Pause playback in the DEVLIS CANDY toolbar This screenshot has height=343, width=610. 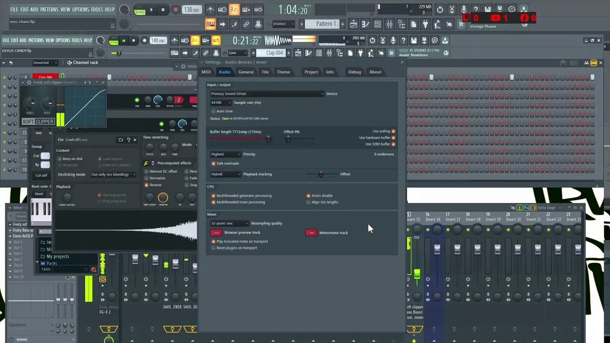tap(123, 41)
